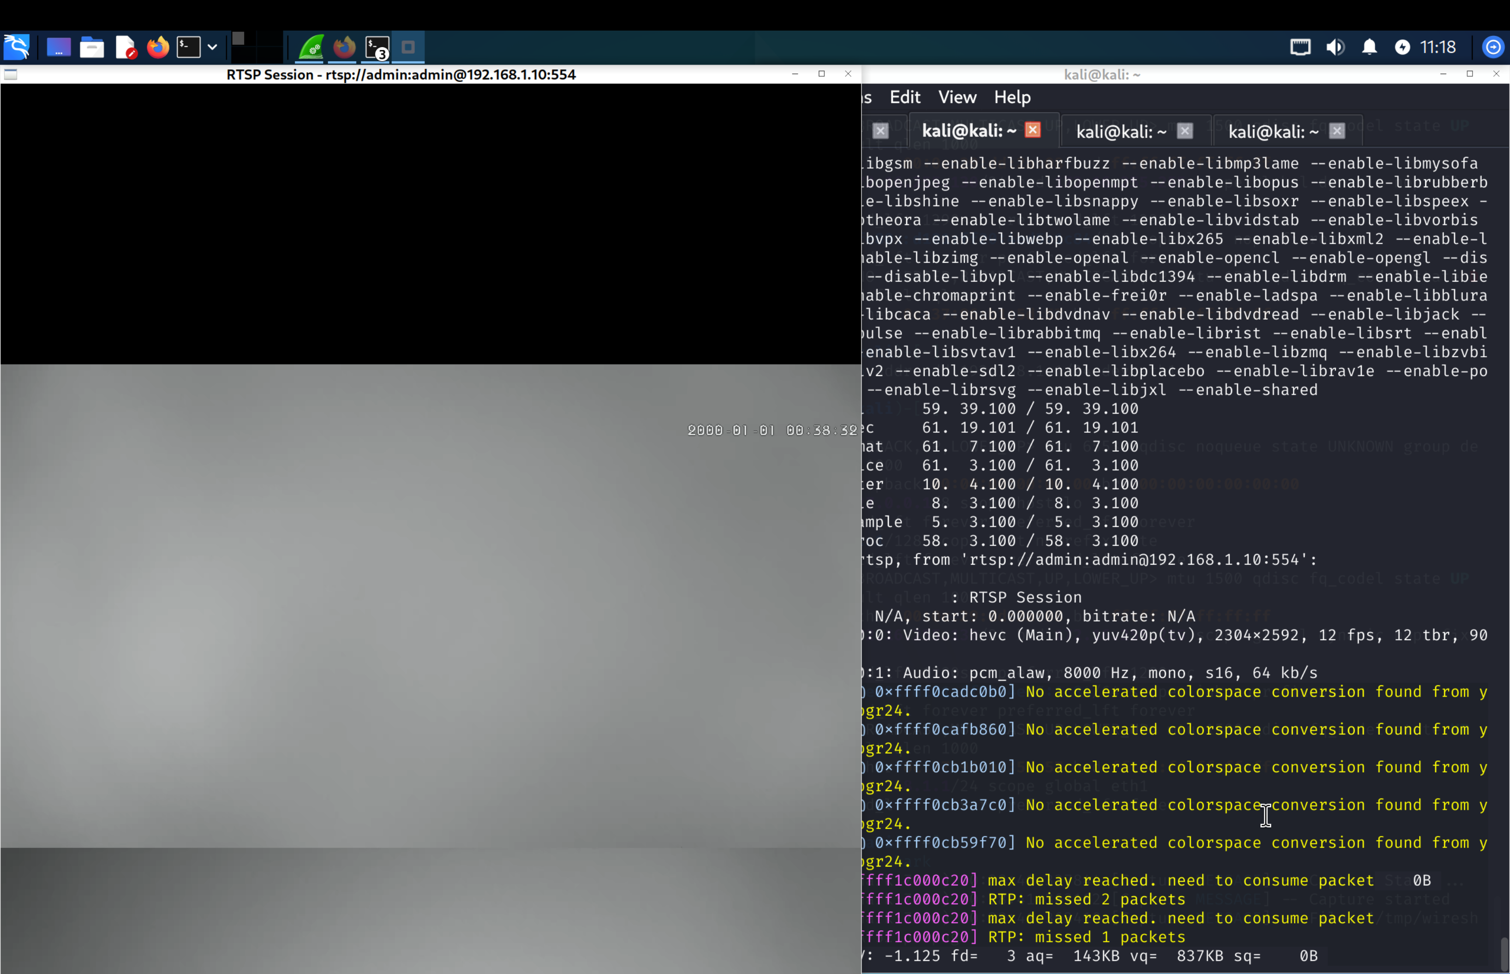Viewport: 1510px width, 974px height.
Task: Switch to grouped terminal windows in taskbar
Action: click(x=377, y=48)
